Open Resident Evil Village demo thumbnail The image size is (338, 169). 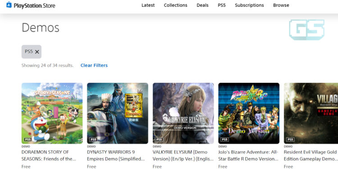point(311,114)
